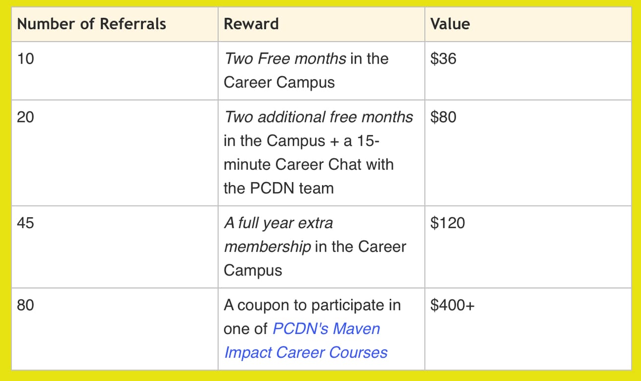Open PCDN's Maven Impact Career Courses link
Viewport: 641px width, 381px height.
click(326, 329)
